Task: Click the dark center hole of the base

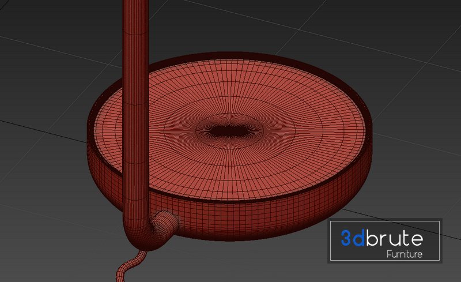Action: pos(229,131)
